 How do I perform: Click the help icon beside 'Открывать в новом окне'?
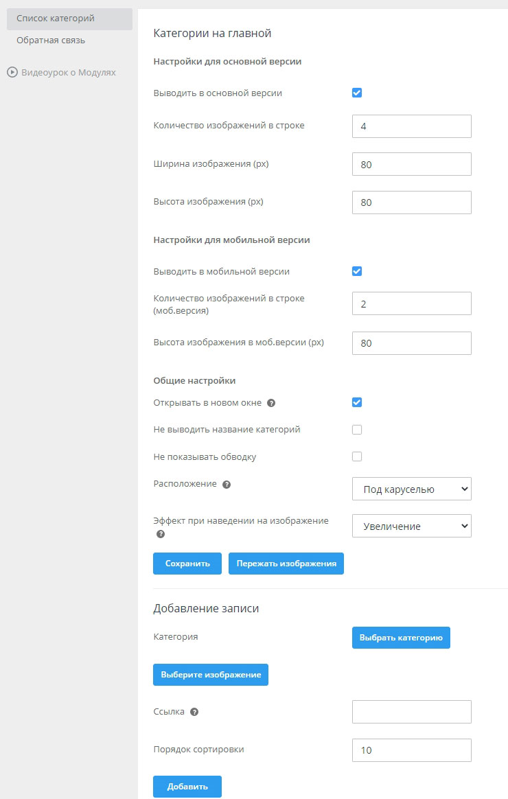click(x=271, y=403)
